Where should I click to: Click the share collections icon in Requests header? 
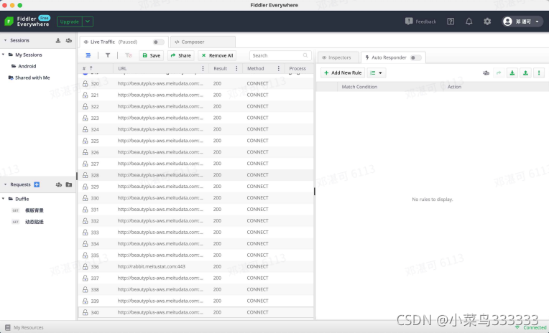(x=59, y=184)
